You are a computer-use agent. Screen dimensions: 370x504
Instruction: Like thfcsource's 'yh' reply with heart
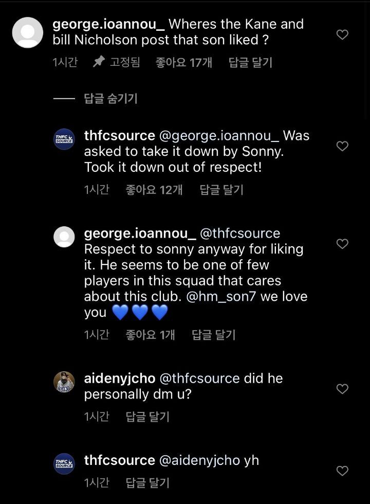pyautogui.click(x=342, y=471)
